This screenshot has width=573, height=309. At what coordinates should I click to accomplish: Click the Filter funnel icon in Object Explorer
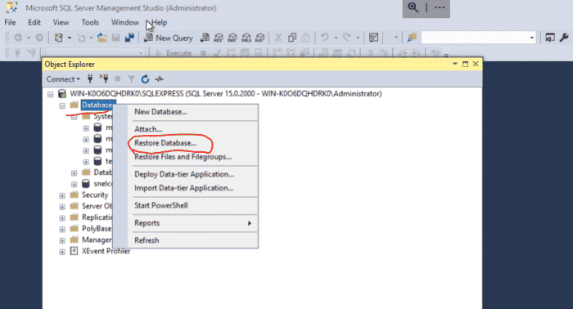click(x=131, y=79)
